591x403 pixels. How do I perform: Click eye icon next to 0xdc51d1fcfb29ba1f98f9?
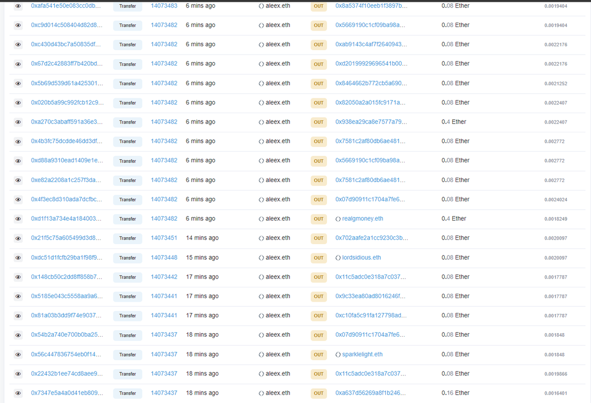[x=18, y=258]
